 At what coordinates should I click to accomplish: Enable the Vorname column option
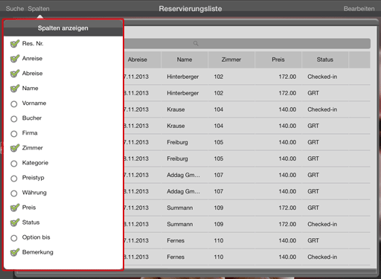tap(14, 103)
